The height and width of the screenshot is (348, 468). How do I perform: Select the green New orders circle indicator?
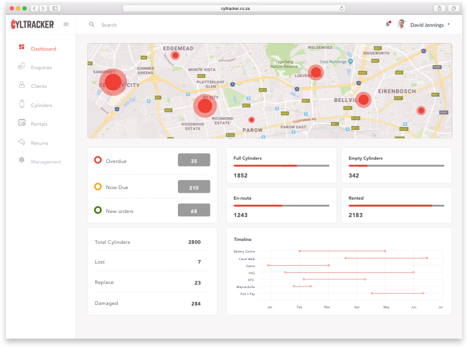pos(98,211)
